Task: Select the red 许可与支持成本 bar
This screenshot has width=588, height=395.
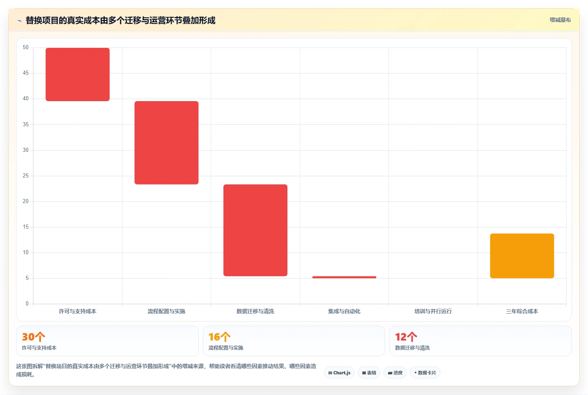Action: coord(78,74)
